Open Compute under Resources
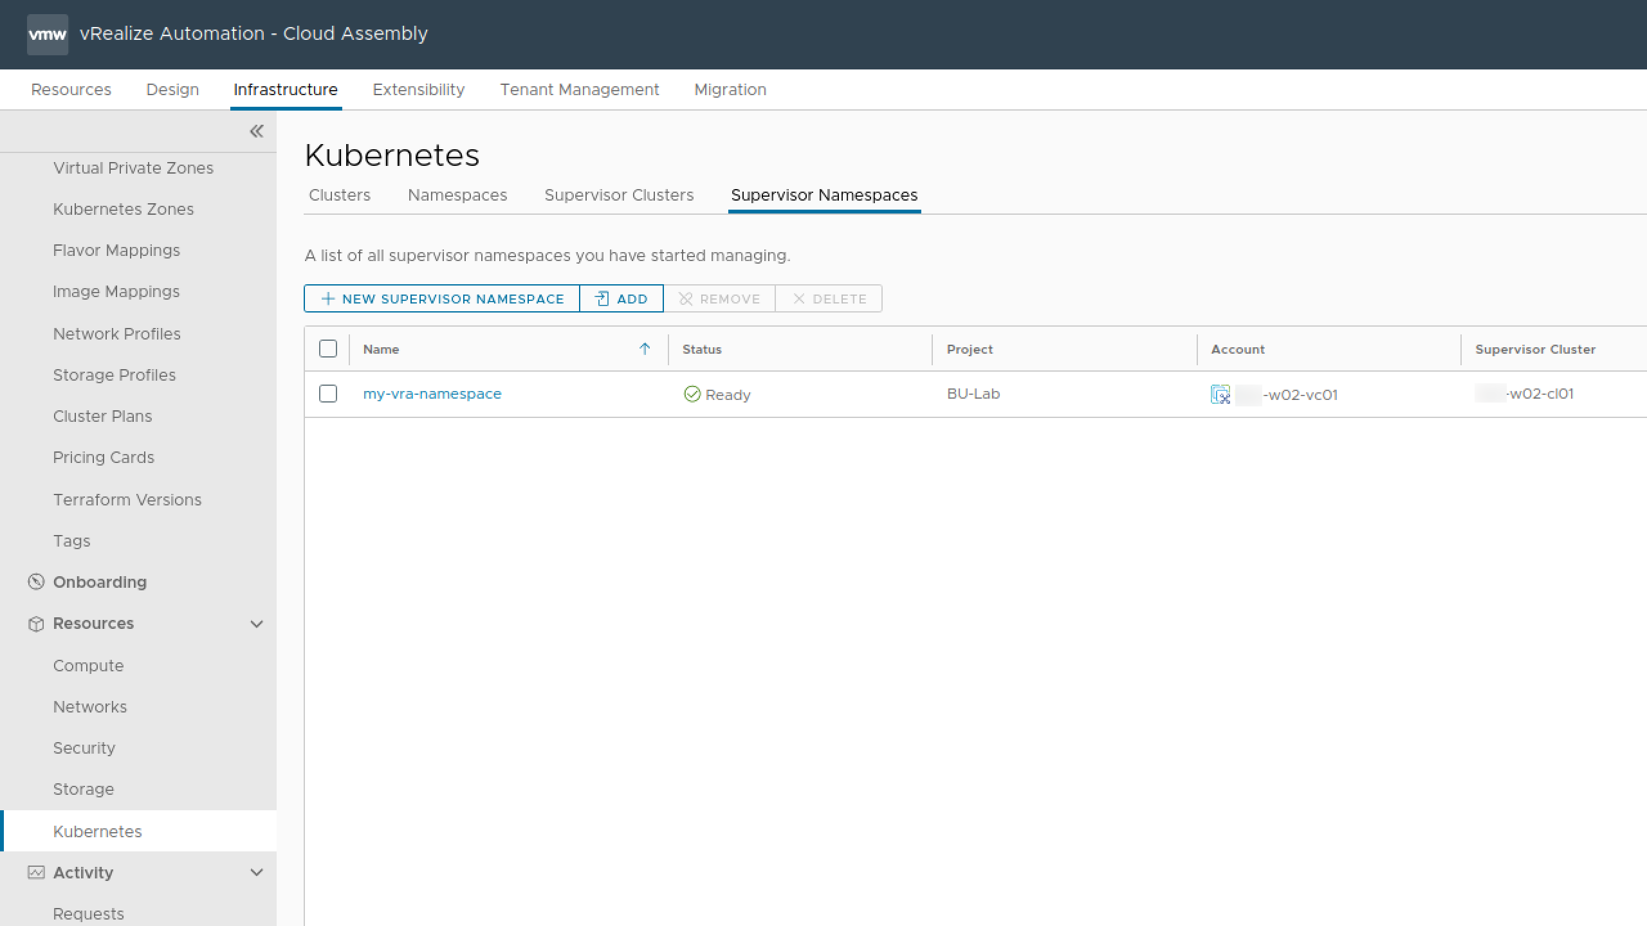This screenshot has height=926, width=1647. [x=88, y=666]
